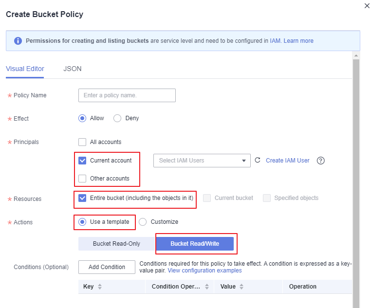Check the All accounts checkbox
371x308 pixels.
pyautogui.click(x=82, y=142)
